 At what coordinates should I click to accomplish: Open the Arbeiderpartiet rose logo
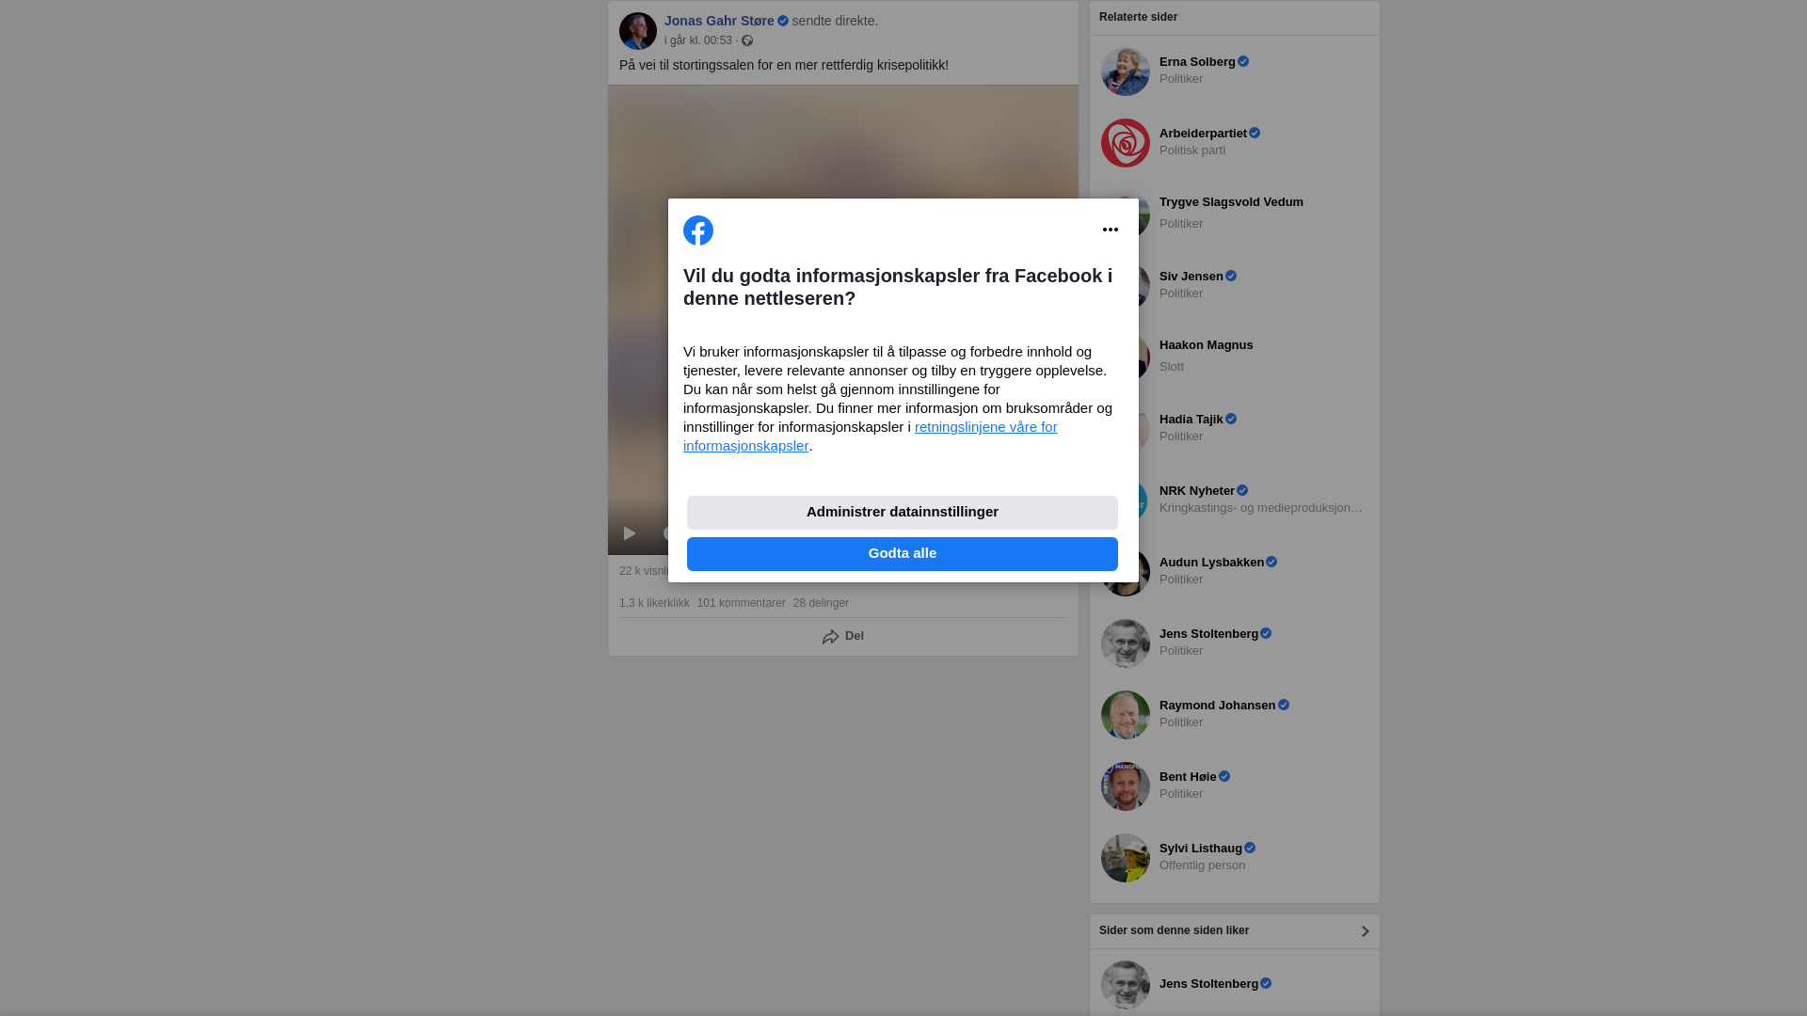coord(1126,143)
